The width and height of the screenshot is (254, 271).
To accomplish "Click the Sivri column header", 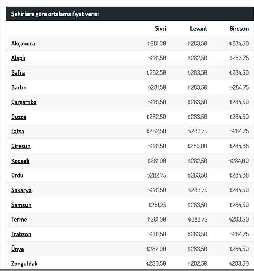I will [x=160, y=29].
